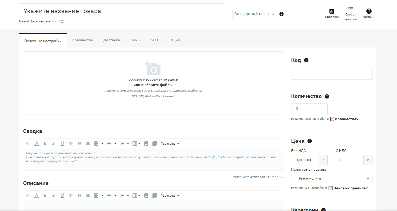Insert media video in Сводка editor
This screenshot has width=397, height=211.
pos(155,144)
